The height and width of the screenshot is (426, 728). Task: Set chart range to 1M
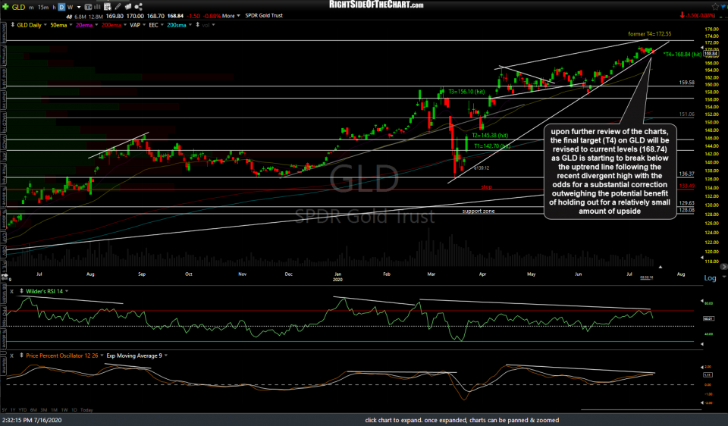pyautogui.click(x=54, y=410)
